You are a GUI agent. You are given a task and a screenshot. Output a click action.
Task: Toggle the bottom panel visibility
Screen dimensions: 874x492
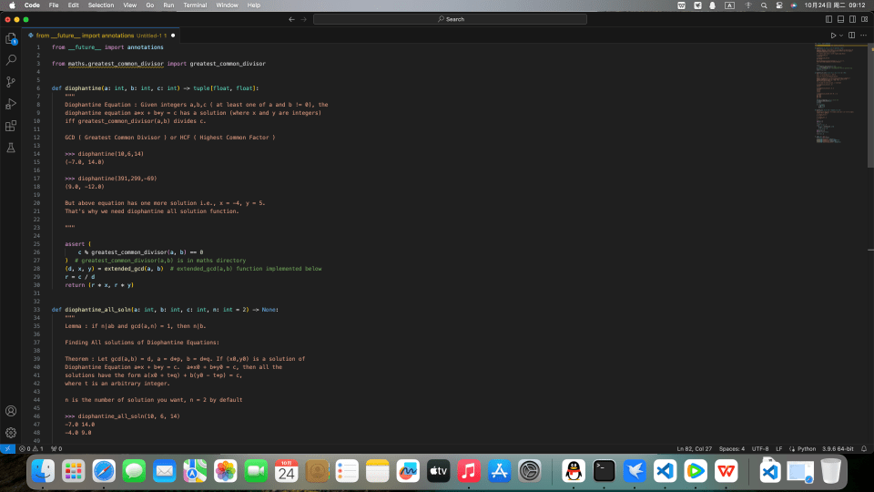coord(840,19)
